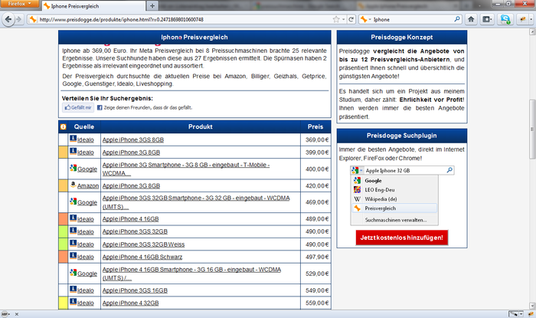536x318 pixels.
Task: Open Apple iPhone 4 32GB link
Action: (x=131, y=303)
